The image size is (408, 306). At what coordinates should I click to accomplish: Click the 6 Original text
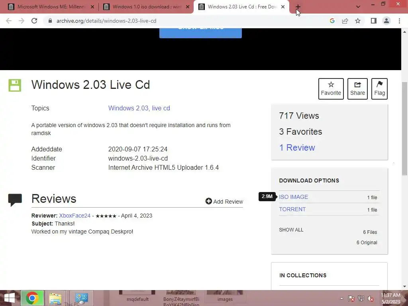[367, 243]
